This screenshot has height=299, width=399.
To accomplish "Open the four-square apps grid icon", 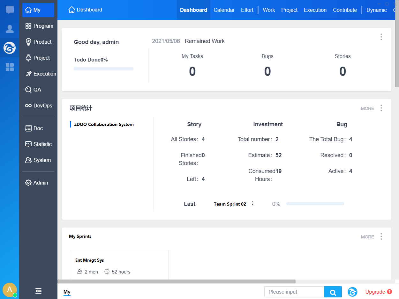I will [x=10, y=67].
